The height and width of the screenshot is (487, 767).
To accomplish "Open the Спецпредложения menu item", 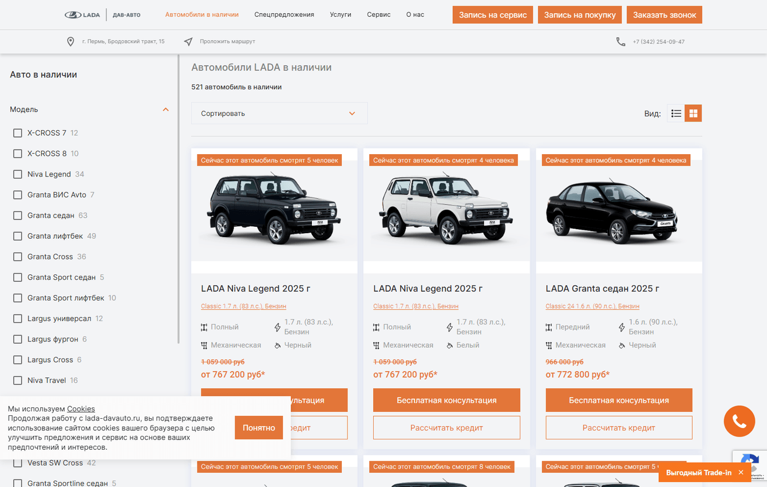I will tap(284, 15).
